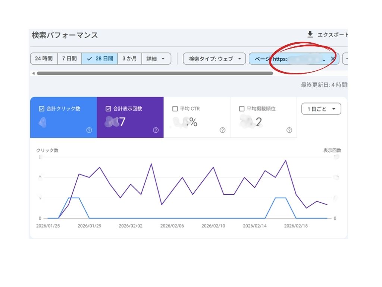Open the help icon on 平均掲載順位 card
382x287 pixels.
click(288, 130)
